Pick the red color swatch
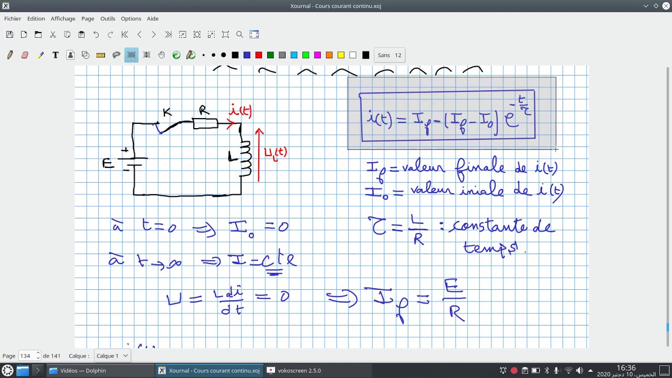 pos(259,55)
